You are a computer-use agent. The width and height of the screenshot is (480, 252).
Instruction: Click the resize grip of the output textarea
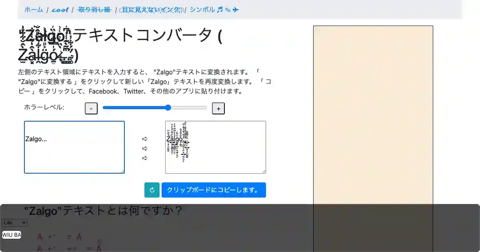(264, 171)
